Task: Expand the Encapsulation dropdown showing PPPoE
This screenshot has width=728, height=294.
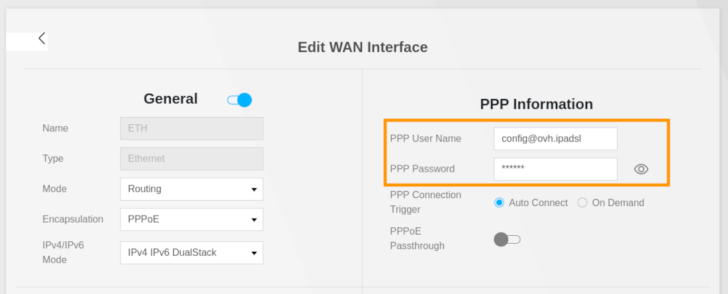Action: point(191,219)
